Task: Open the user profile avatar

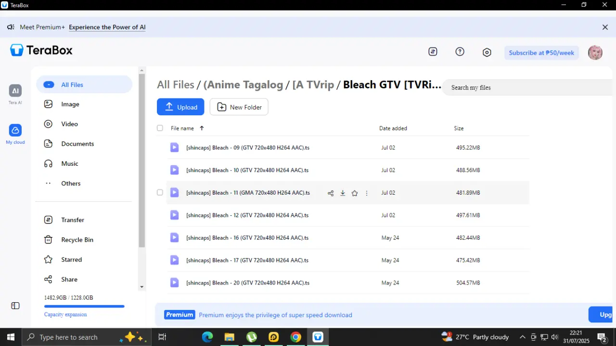Action: (x=595, y=53)
